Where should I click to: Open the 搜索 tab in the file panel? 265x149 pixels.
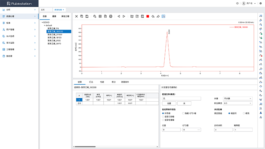54,16
